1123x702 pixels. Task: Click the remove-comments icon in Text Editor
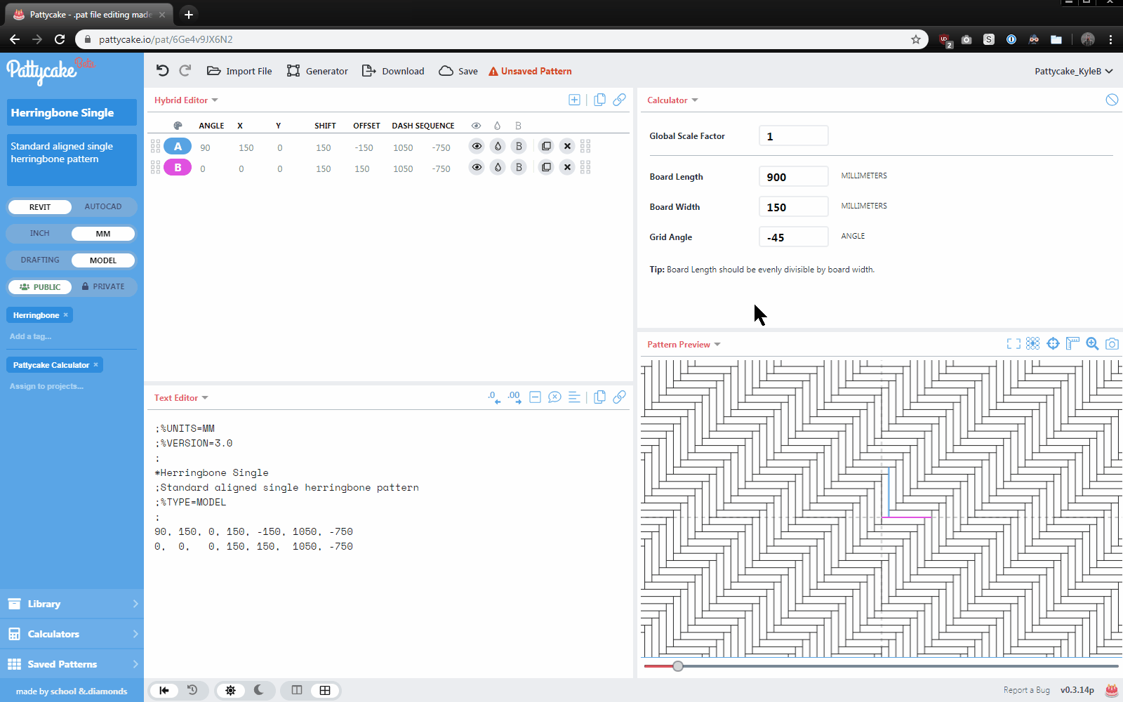pyautogui.click(x=554, y=397)
